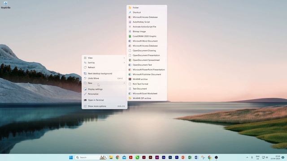The image size is (287, 161).
Task: Click the Open in Terminal icon
Action: tap(85, 100)
